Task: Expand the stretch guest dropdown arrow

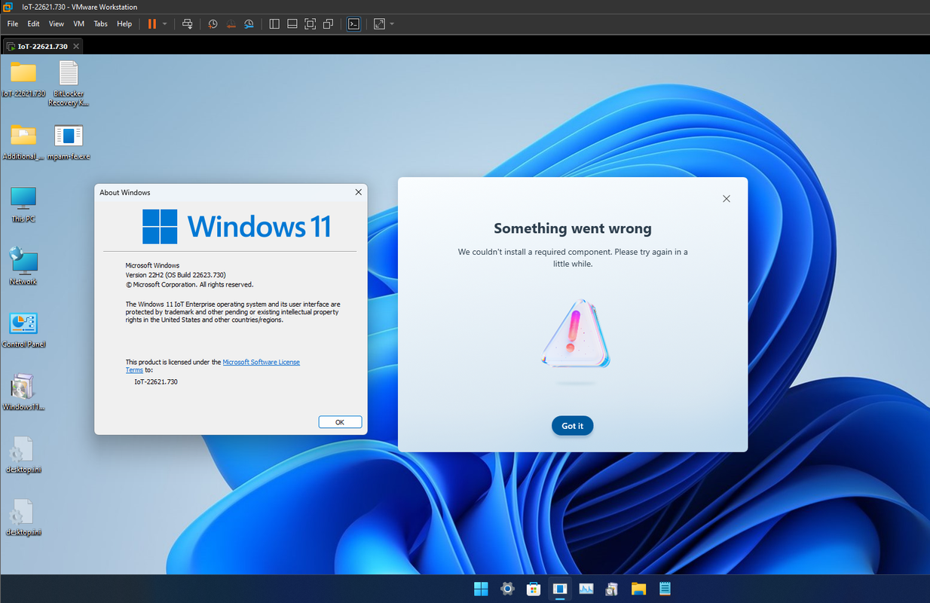Action: (x=392, y=24)
